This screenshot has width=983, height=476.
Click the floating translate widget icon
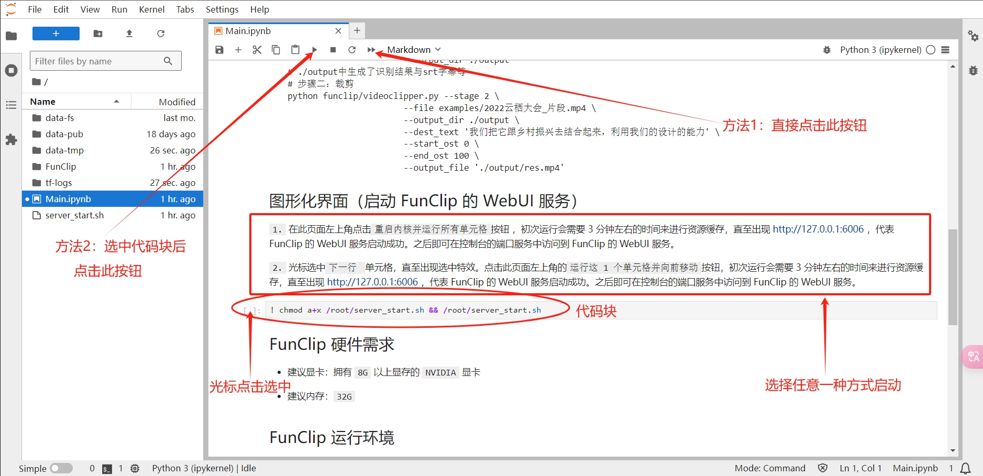[x=973, y=357]
